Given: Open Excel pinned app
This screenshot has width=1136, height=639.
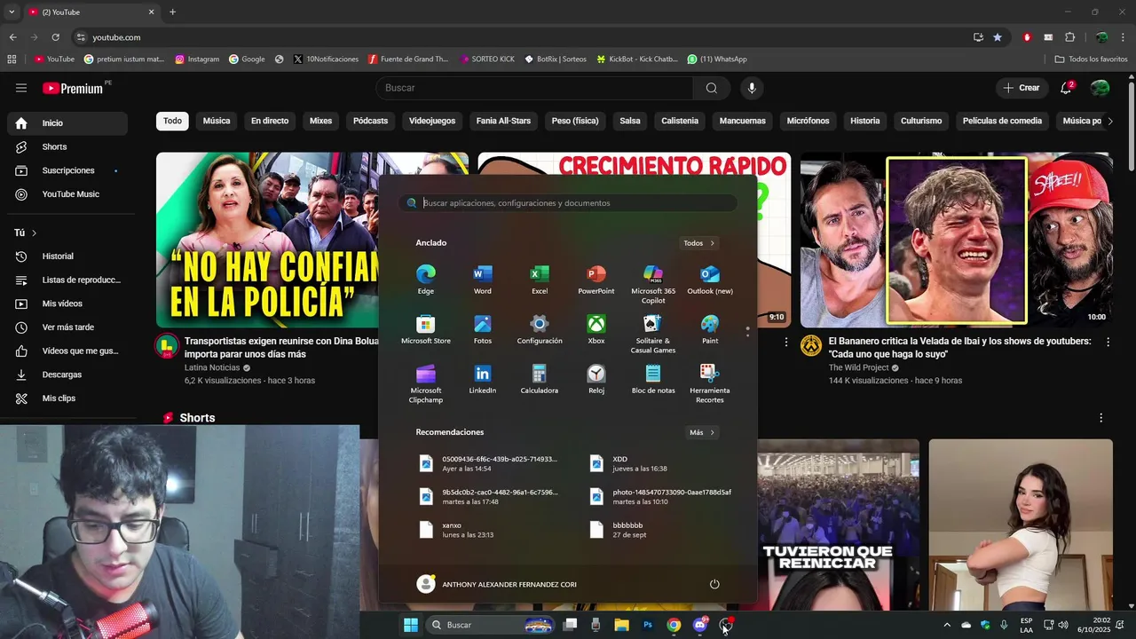Looking at the screenshot, I should 540,280.
